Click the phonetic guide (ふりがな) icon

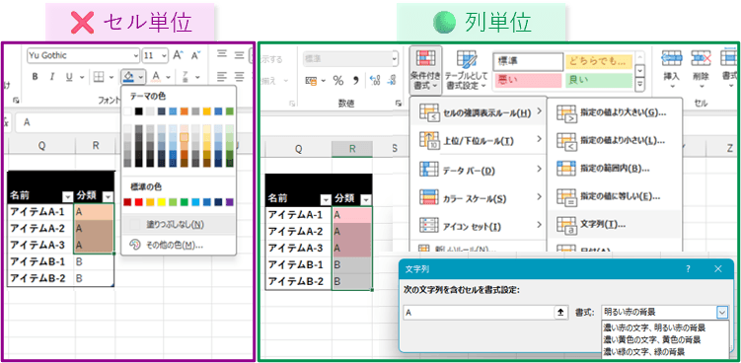(185, 77)
